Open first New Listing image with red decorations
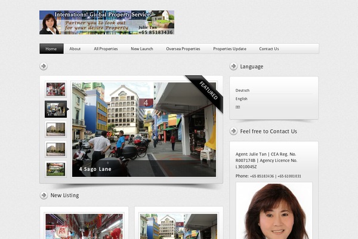358x239 pixels. click(x=84, y=226)
